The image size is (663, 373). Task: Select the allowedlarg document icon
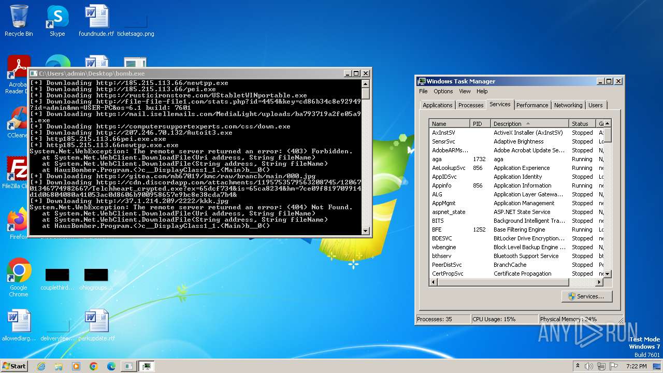(x=19, y=325)
